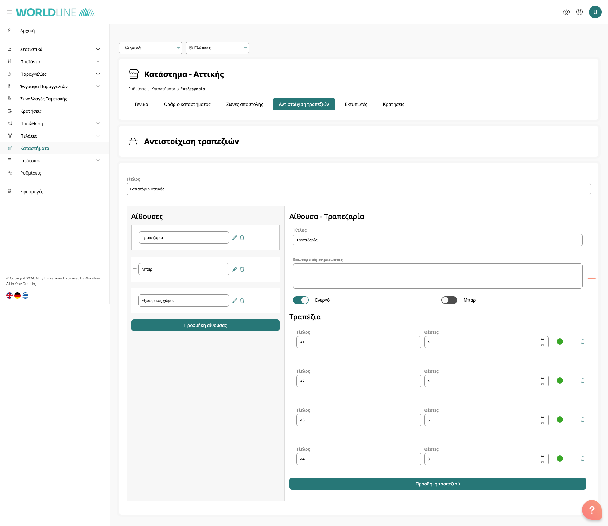Switch language with the German flag icon
The image size is (608, 526).
pos(17,296)
